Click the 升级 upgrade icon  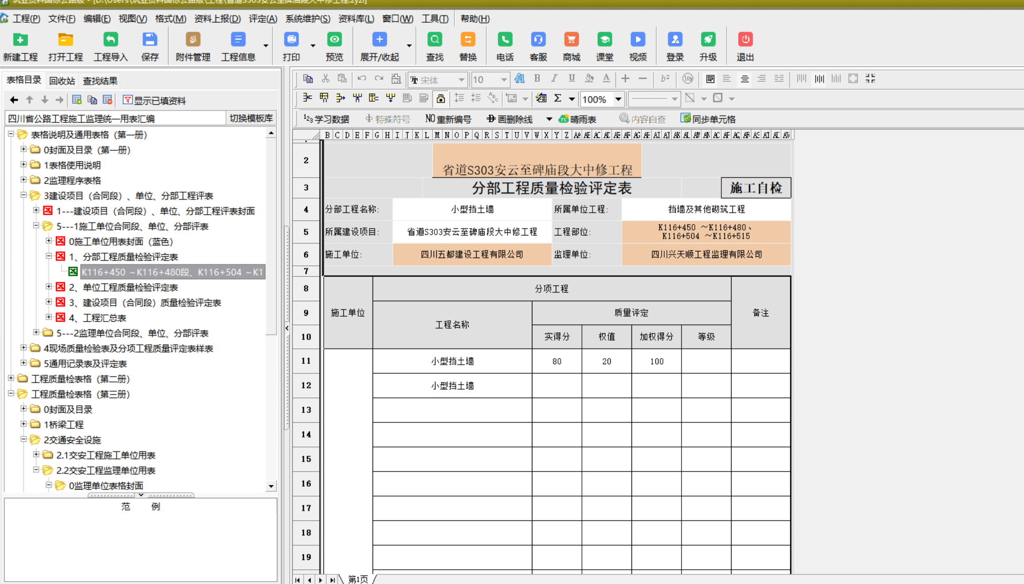708,46
